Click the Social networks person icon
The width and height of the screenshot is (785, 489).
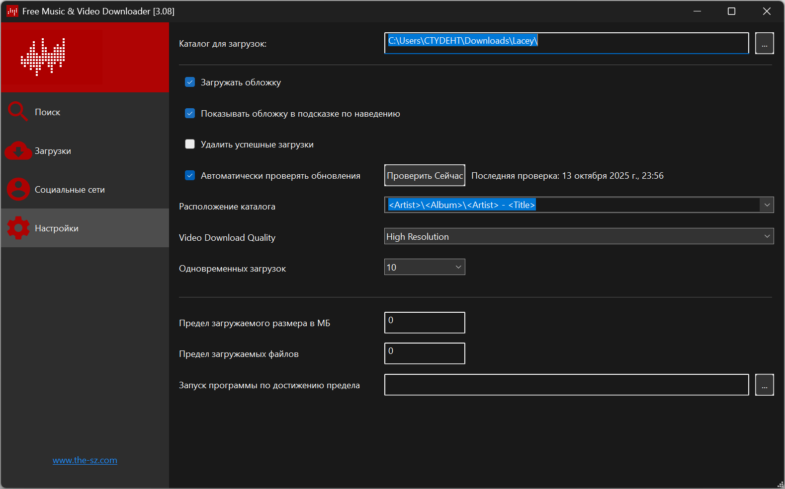pyautogui.click(x=18, y=189)
